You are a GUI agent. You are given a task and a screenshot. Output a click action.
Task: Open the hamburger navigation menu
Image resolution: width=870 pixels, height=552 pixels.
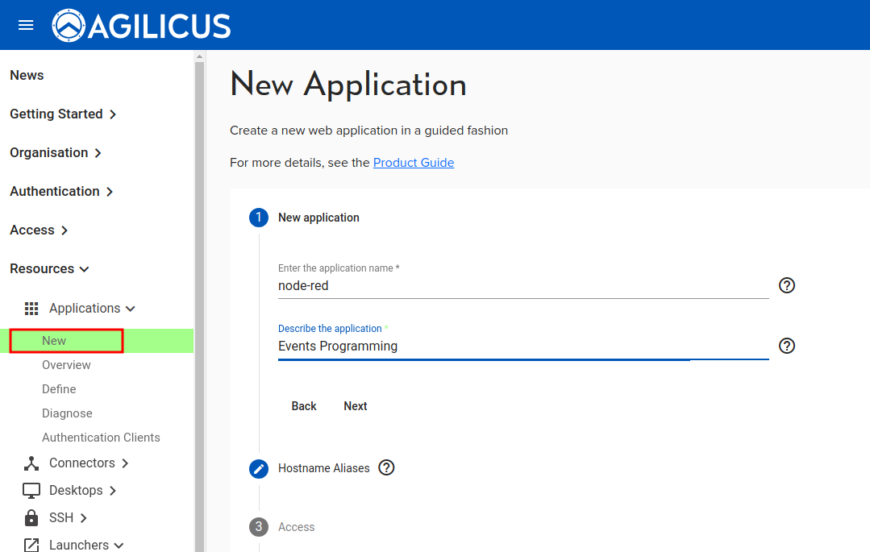tap(26, 25)
